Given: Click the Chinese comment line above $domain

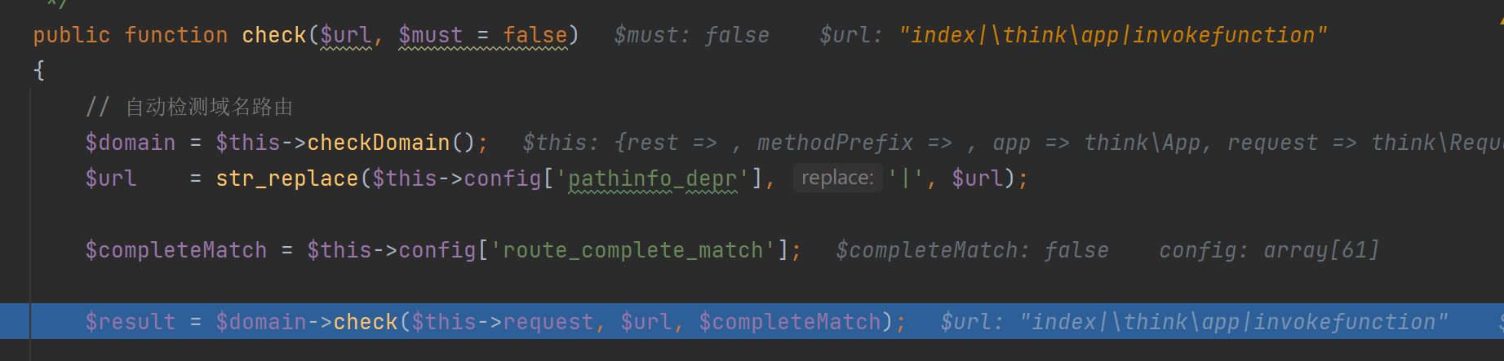Looking at the screenshot, I should (x=189, y=107).
